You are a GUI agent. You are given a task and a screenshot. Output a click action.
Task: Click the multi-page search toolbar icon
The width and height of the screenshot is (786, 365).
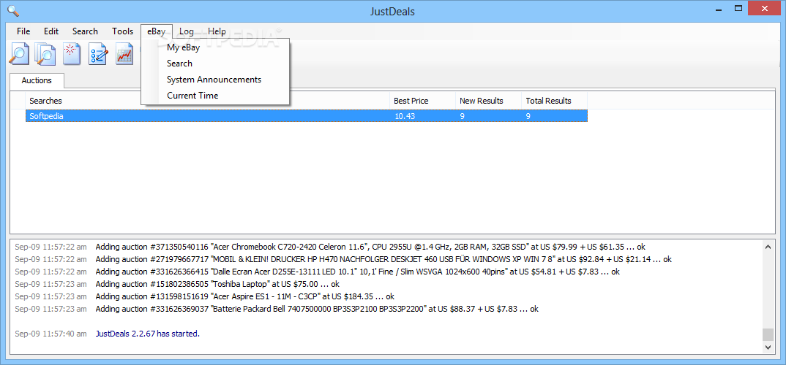(45, 54)
